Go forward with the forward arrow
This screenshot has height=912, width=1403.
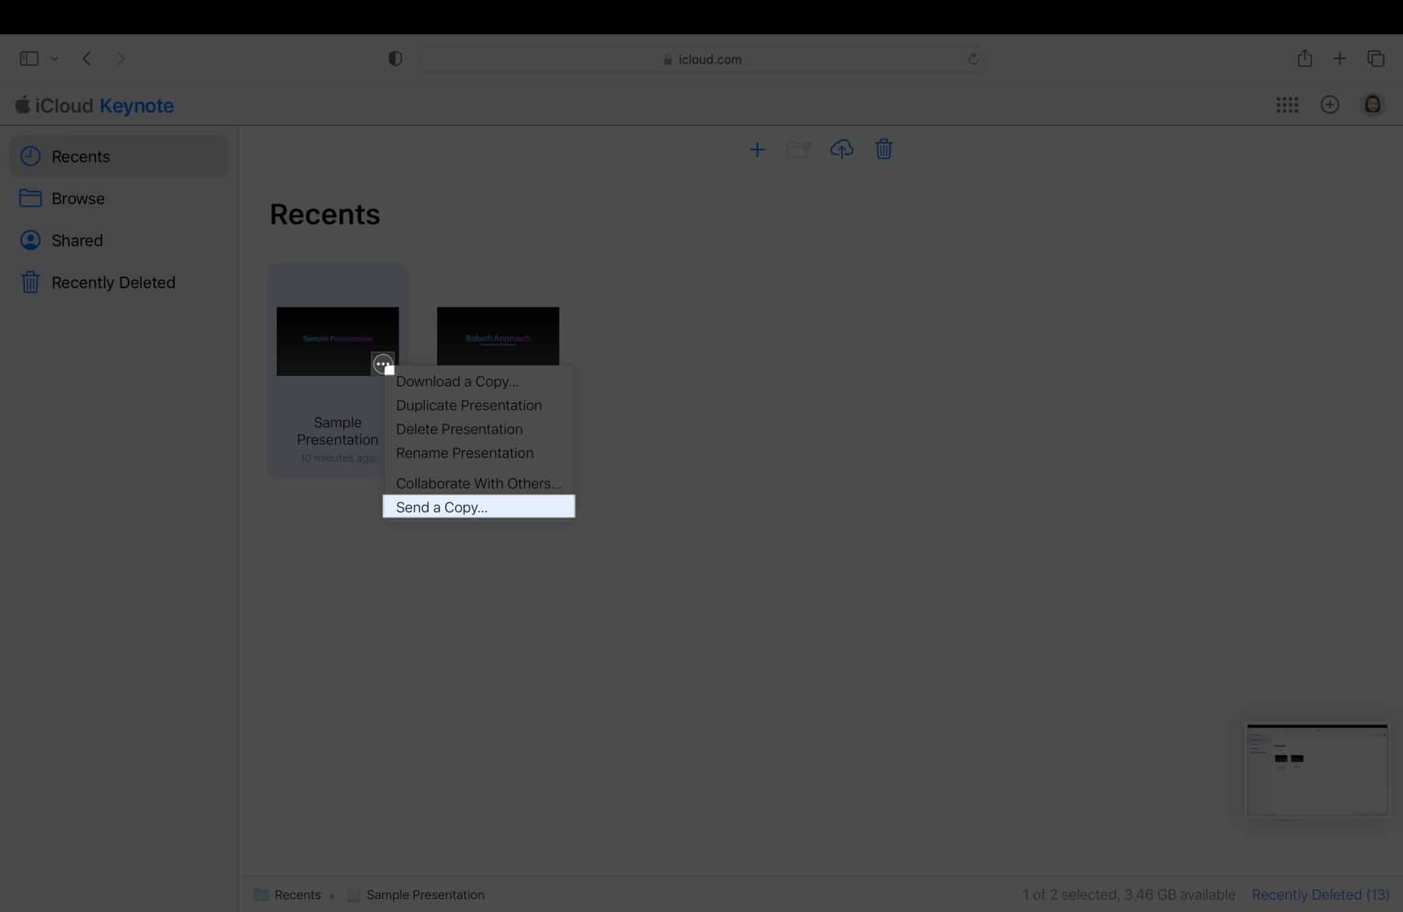coord(121,59)
